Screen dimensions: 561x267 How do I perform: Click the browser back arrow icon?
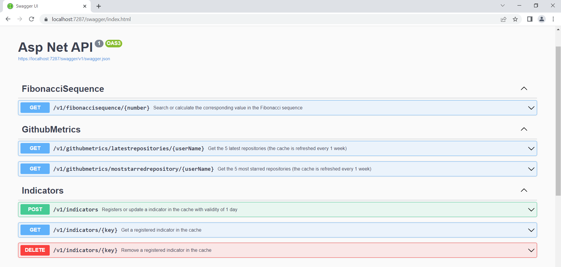tap(8, 19)
